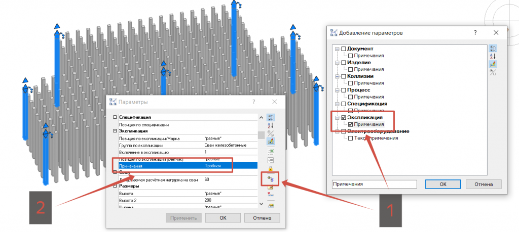Click add-parameter icon in Параметры toolbar
The image size is (519, 232).
click(271, 179)
